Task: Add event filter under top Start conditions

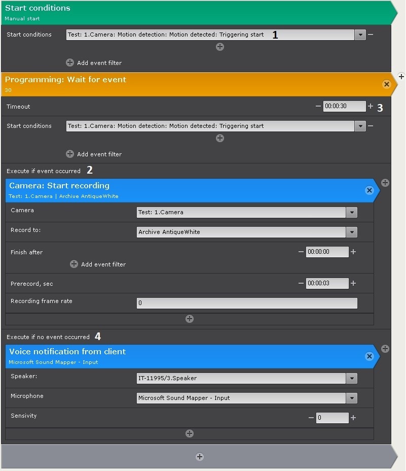Action: [x=70, y=63]
